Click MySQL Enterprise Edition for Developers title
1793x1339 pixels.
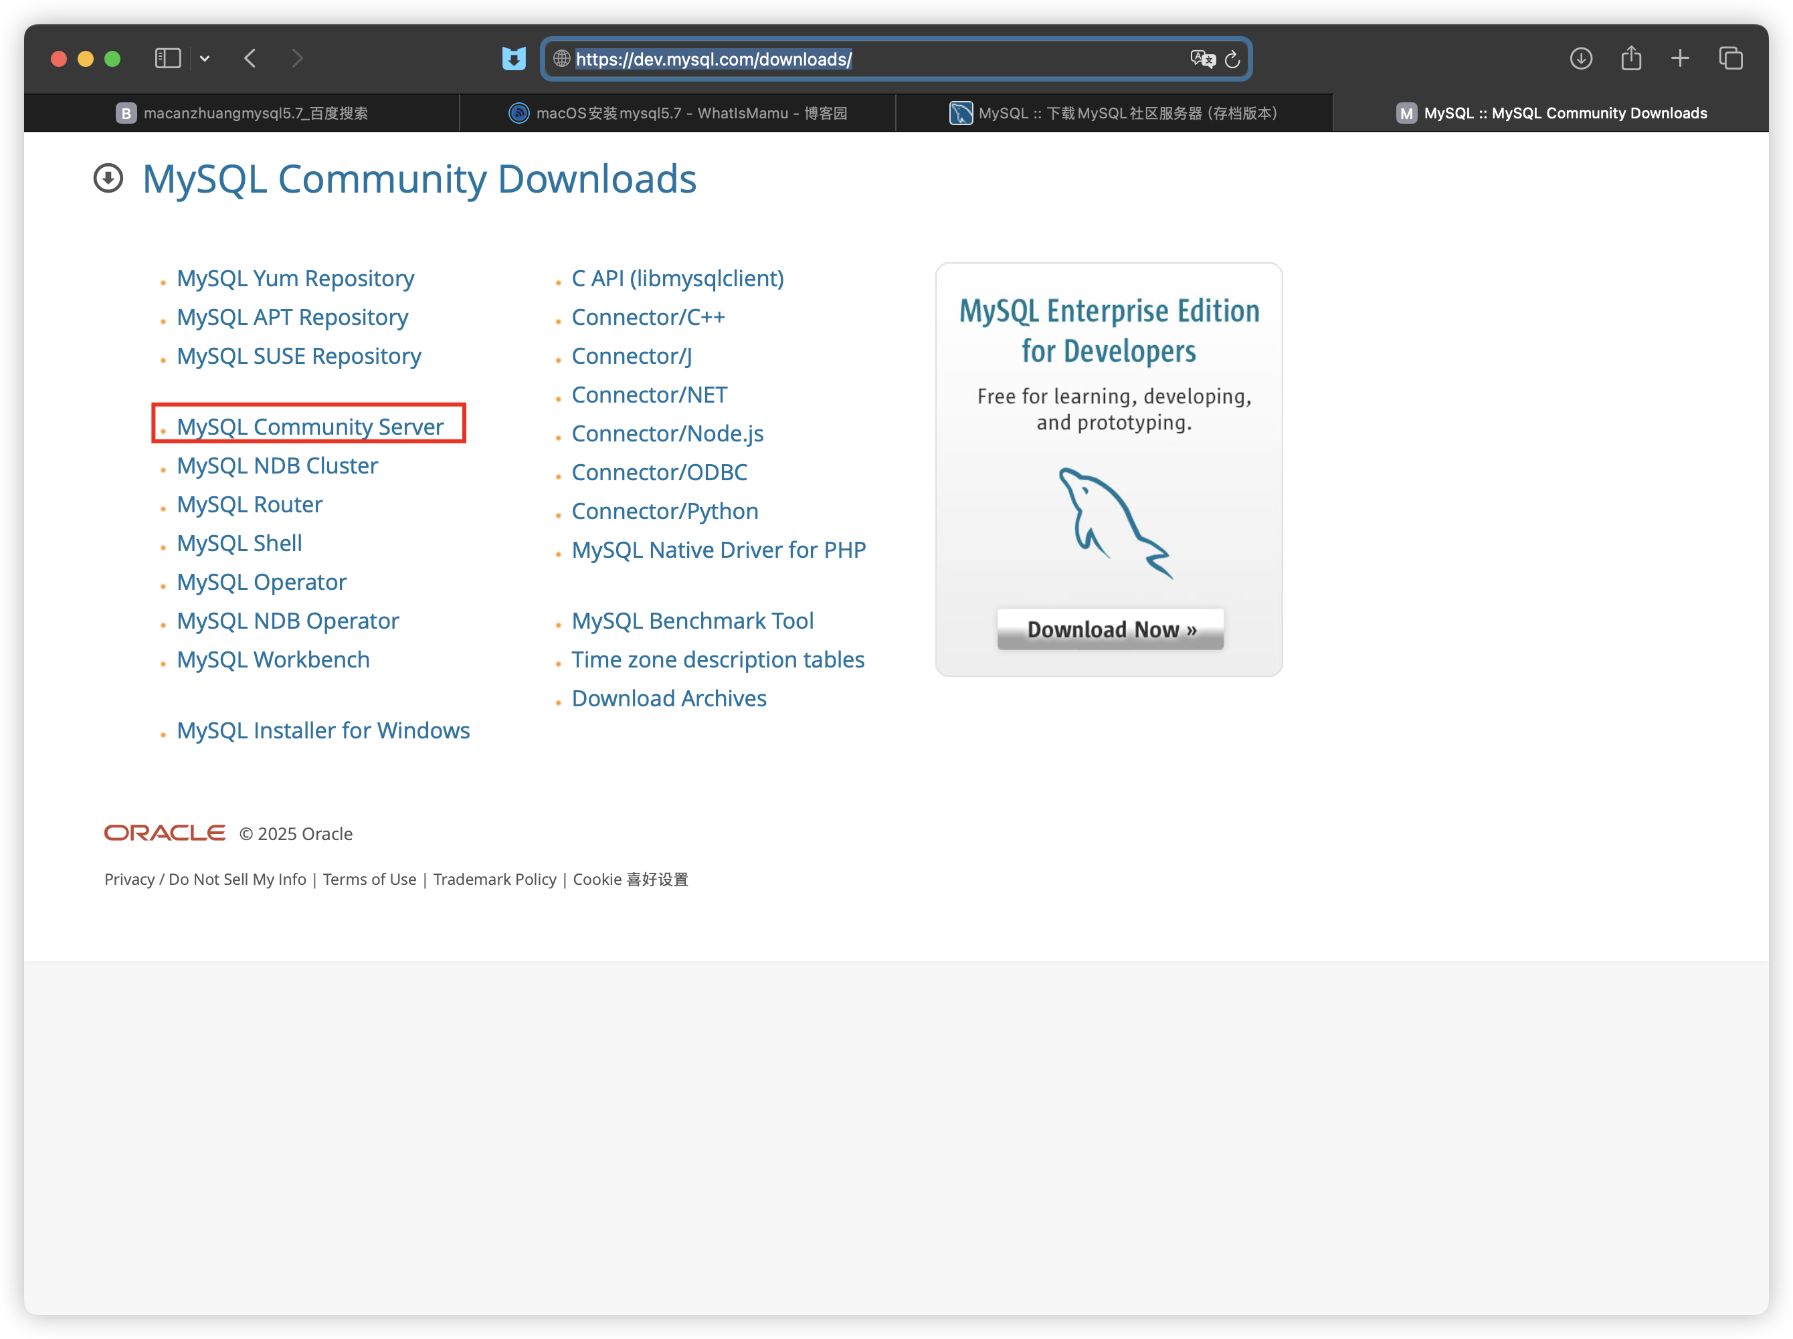click(x=1109, y=330)
